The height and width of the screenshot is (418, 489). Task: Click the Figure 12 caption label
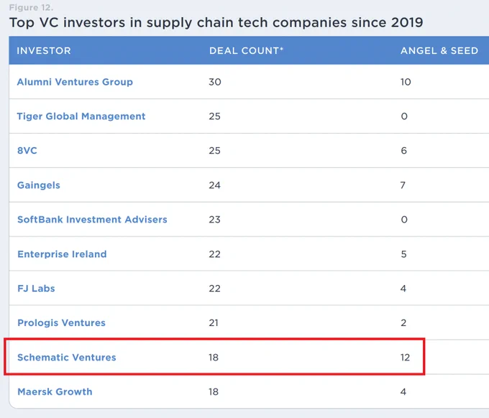click(31, 7)
